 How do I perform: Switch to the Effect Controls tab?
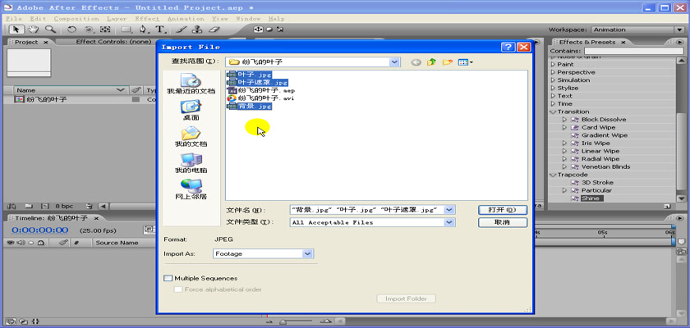pyautogui.click(x=113, y=42)
